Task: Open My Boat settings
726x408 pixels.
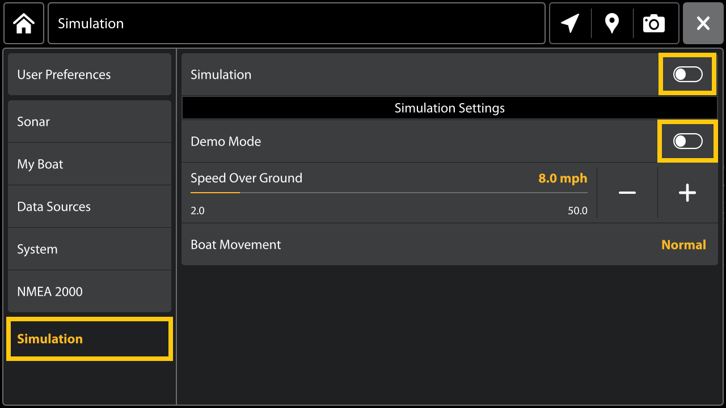Action: point(90,164)
